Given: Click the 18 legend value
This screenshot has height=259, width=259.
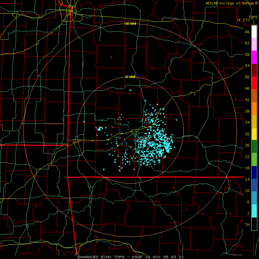Looking at the screenshot, I should (x=247, y=168).
